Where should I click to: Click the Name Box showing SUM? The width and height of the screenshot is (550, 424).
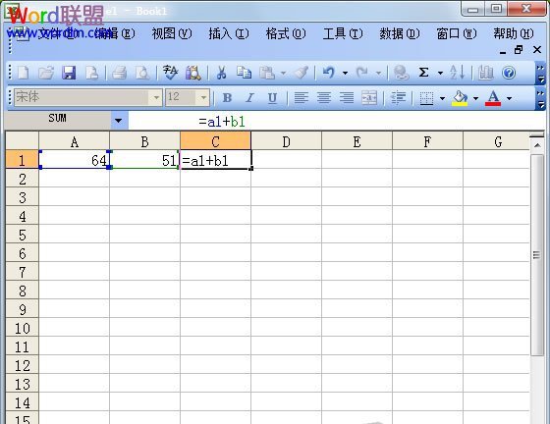pos(58,119)
